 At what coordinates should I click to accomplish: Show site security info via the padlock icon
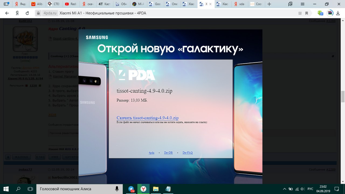click(38, 13)
